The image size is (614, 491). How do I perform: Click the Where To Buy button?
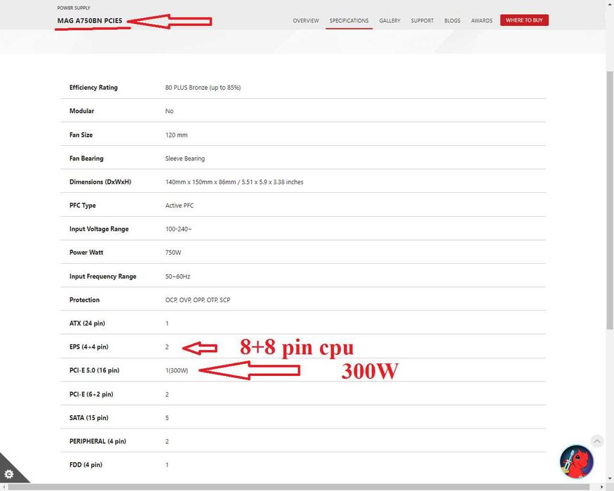pyautogui.click(x=524, y=20)
